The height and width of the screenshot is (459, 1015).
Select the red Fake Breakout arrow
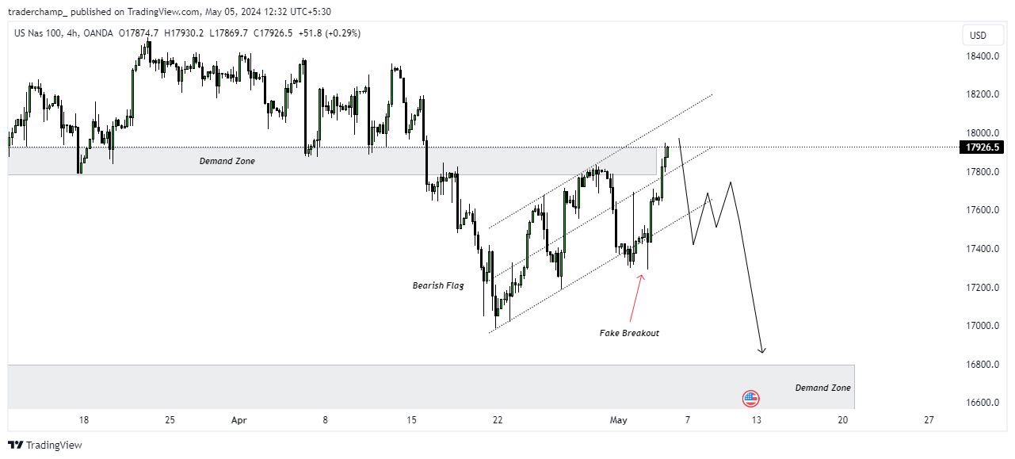[637, 297]
